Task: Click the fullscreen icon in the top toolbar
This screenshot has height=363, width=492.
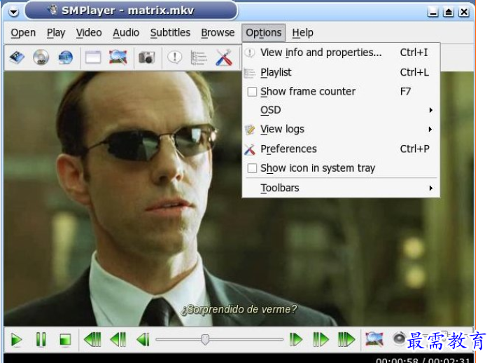Action: pyautogui.click(x=118, y=57)
